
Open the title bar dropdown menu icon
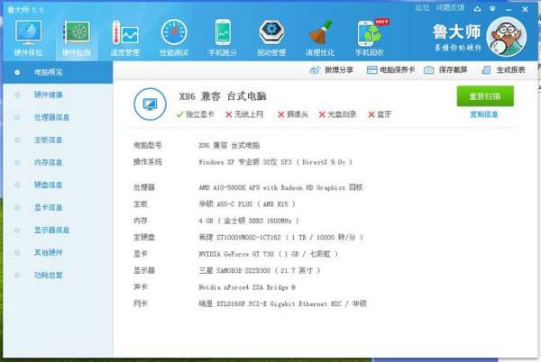tap(492, 9)
